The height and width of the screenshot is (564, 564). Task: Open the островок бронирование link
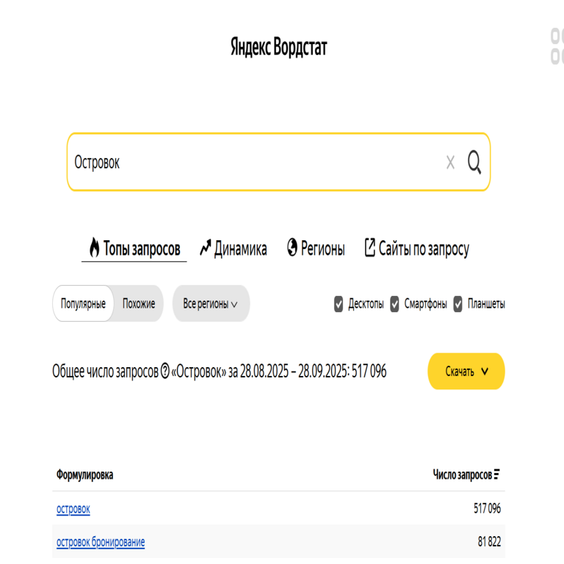coord(101,542)
